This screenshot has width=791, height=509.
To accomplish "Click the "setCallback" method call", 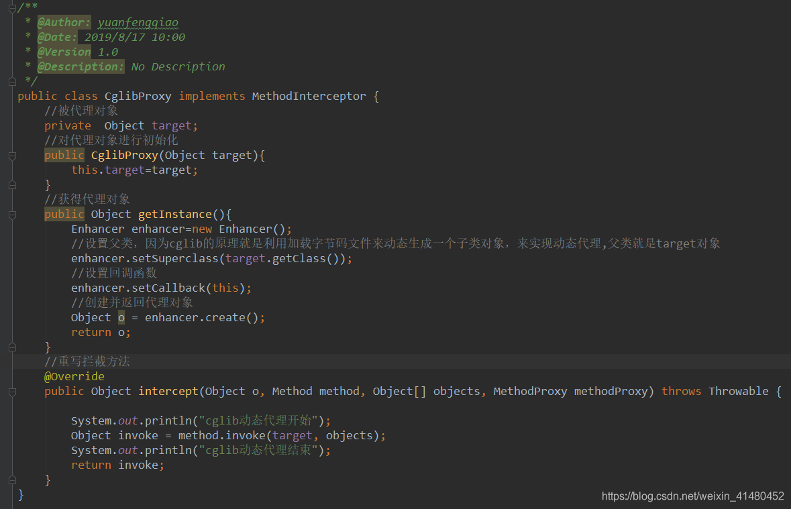I will click(x=168, y=288).
